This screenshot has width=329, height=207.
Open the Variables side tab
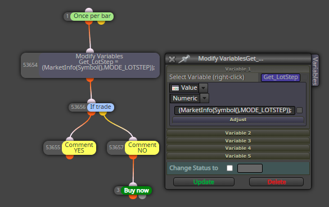point(315,71)
